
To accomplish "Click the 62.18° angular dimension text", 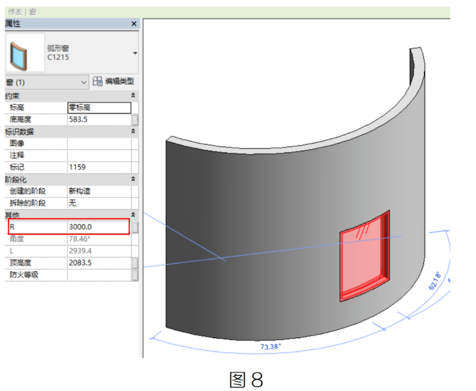I will [435, 281].
